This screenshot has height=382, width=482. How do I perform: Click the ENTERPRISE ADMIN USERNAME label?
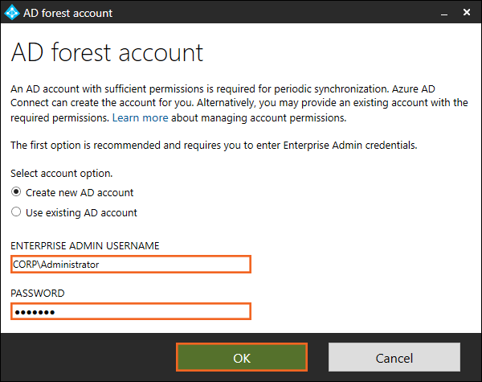coord(85,245)
